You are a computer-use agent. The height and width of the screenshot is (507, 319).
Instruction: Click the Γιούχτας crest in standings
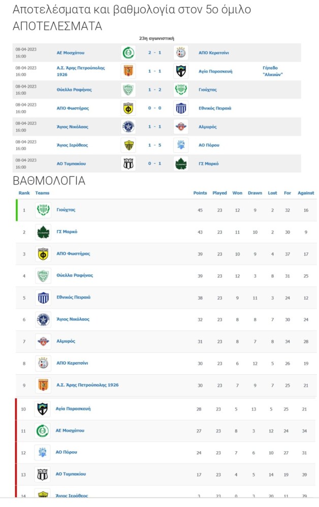coord(43,210)
